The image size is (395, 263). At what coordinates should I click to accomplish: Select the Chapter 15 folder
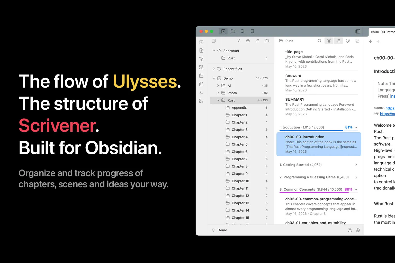(240, 218)
